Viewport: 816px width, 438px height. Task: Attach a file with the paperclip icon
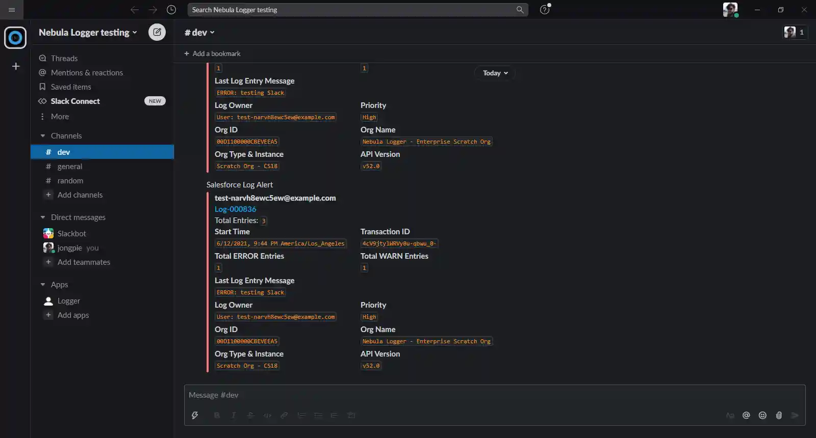pos(779,415)
